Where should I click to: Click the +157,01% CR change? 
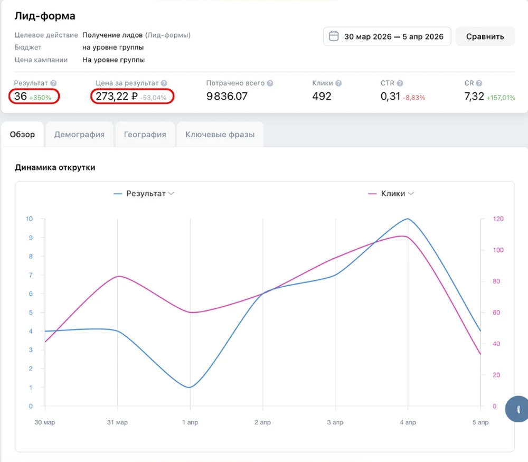(501, 98)
